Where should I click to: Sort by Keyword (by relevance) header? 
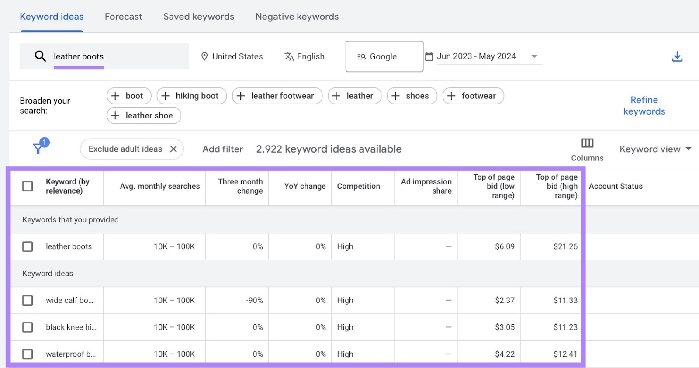(x=68, y=186)
